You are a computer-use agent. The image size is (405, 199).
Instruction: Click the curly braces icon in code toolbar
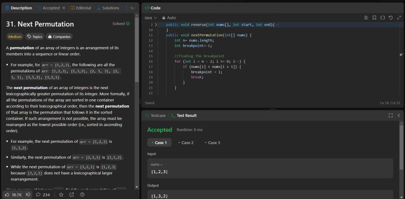[x=383, y=18]
